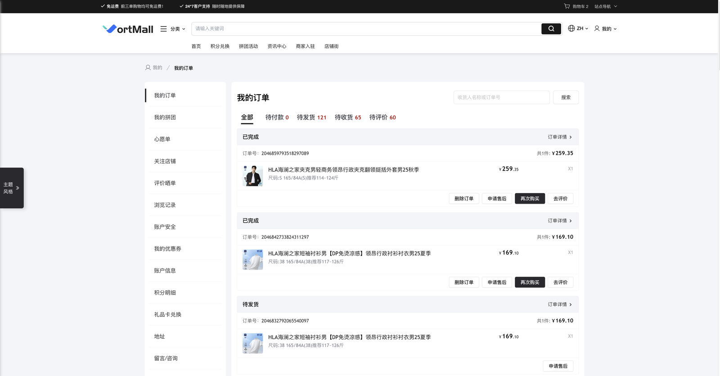Click the ortMall logo

pyautogui.click(x=128, y=29)
